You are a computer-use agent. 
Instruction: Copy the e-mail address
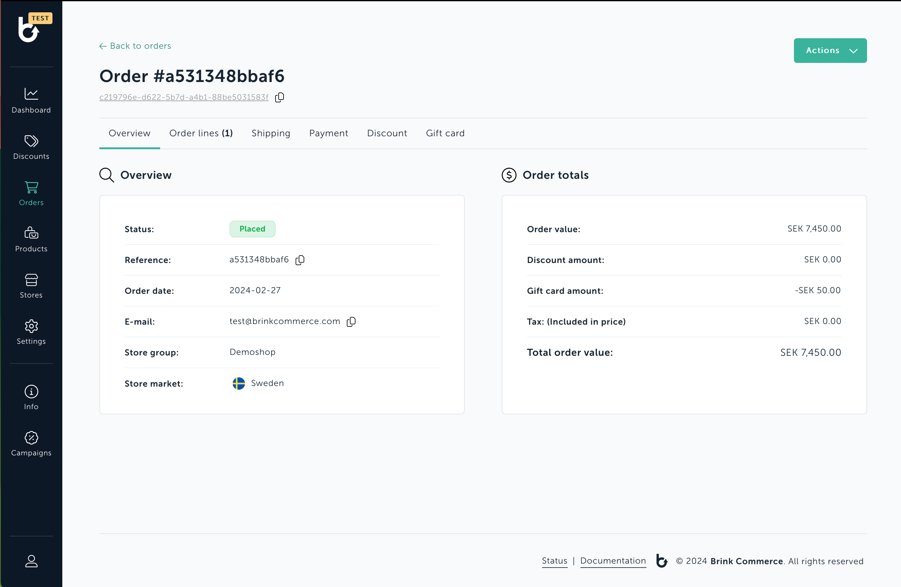point(351,322)
